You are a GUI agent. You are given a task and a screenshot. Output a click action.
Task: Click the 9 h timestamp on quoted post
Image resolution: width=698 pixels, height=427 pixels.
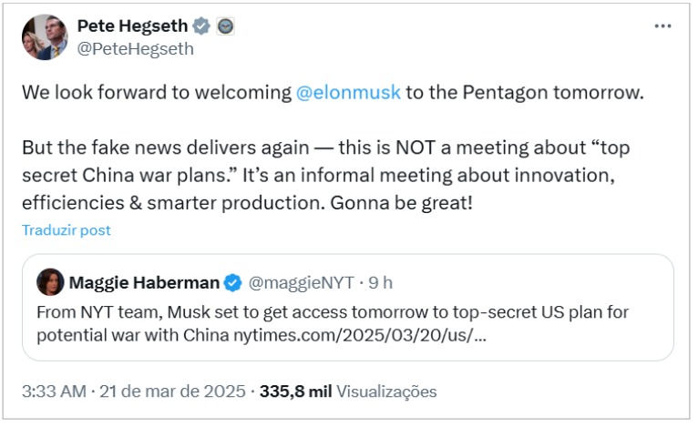[x=381, y=282]
